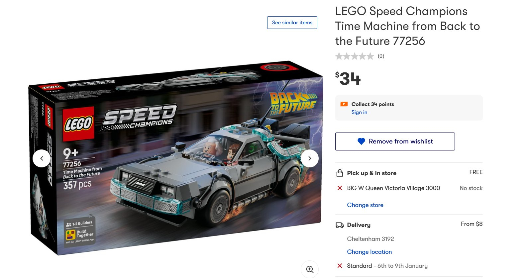This screenshot has width=529, height=278.
Task: Open the magnifier zoom on the image
Action: point(310,269)
